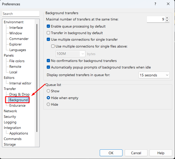Click the Help question mark in title bar

155,4
